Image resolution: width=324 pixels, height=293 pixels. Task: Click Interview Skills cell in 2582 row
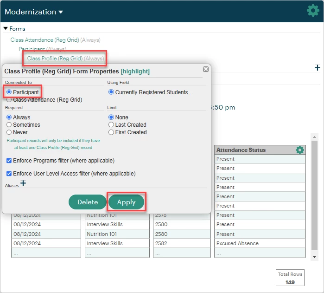pos(117,243)
